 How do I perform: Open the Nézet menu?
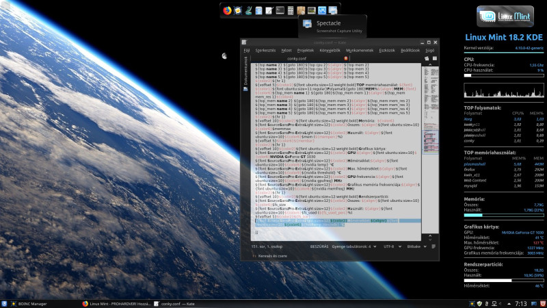(x=286, y=50)
